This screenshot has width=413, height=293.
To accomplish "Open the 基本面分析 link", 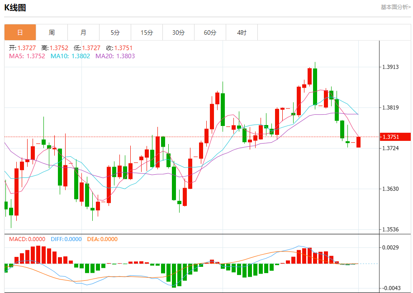I will [x=396, y=7].
